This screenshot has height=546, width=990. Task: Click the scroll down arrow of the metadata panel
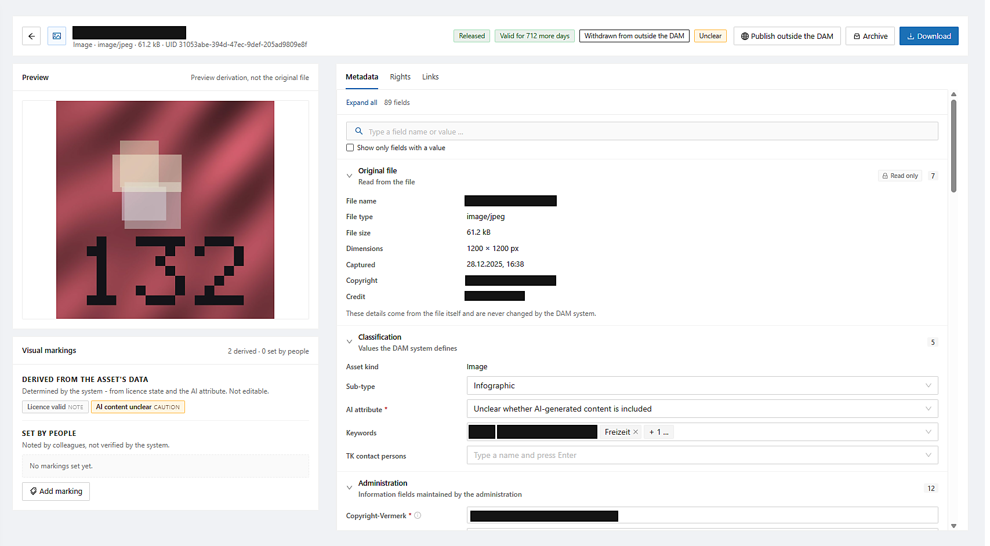(953, 526)
